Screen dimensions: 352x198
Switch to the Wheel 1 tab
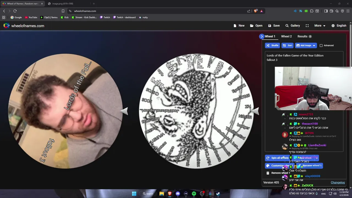(270, 36)
